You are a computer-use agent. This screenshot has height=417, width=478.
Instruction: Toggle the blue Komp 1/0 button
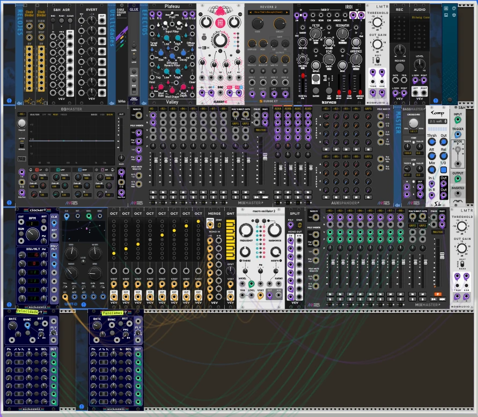pos(444,170)
